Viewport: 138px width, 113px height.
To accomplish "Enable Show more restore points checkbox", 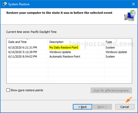I will (x=8, y=90).
